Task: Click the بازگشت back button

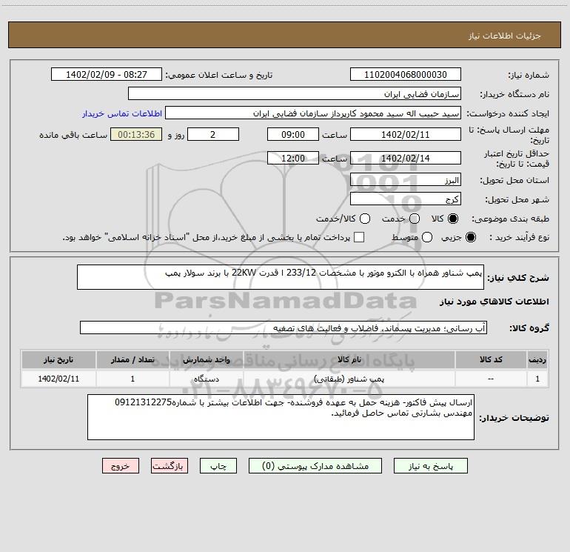Action: tap(170, 466)
